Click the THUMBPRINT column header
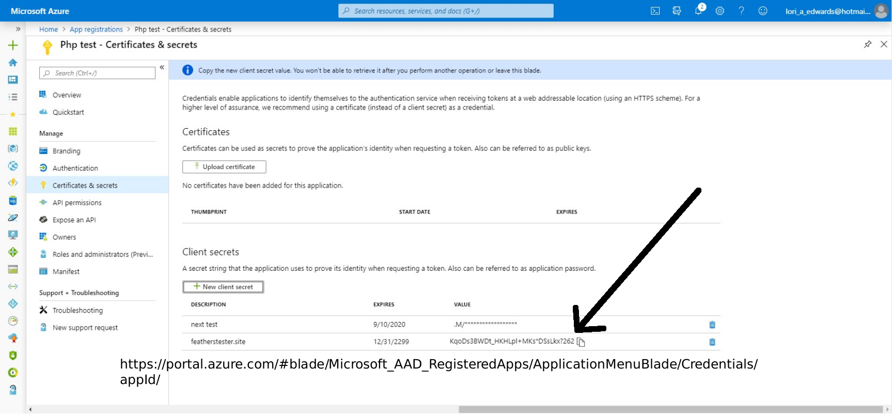The height and width of the screenshot is (414, 892). coord(209,212)
